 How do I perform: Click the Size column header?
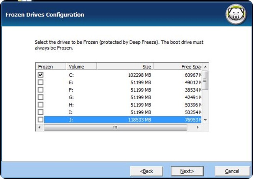(125, 66)
